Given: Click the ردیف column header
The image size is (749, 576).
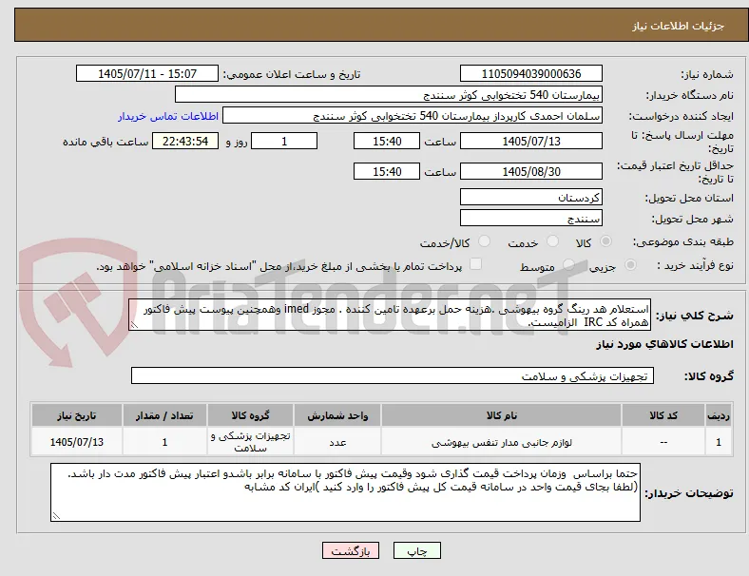Looking at the screenshot, I should (x=719, y=415).
